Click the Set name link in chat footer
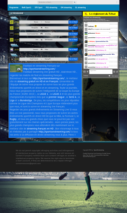127x213 pixels. coord(115,76)
